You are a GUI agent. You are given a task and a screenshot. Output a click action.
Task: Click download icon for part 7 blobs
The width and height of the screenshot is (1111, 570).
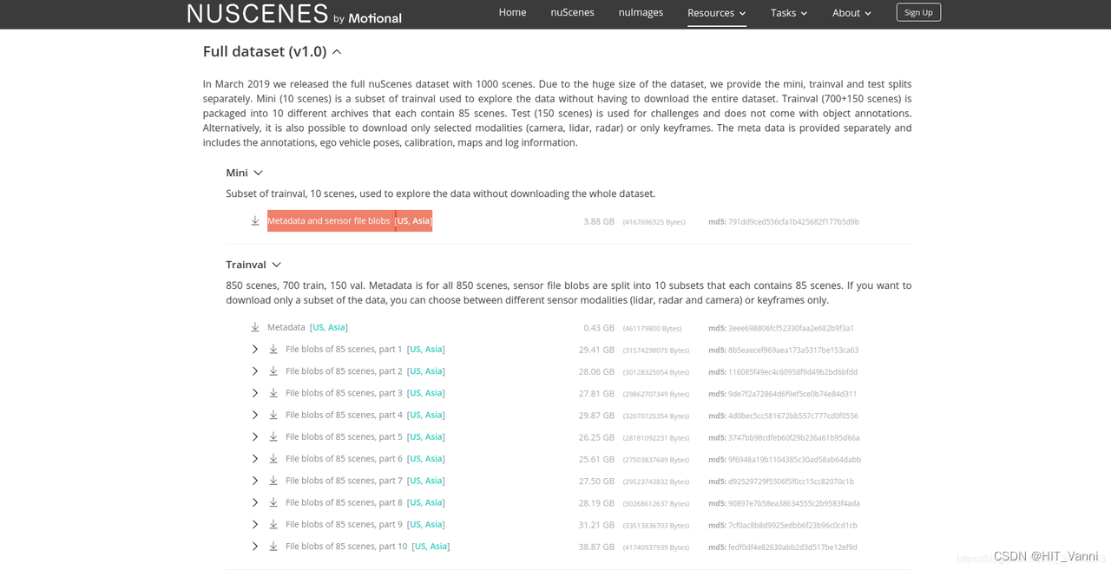point(273,481)
